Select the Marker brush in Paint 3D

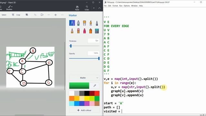coord(72,23)
